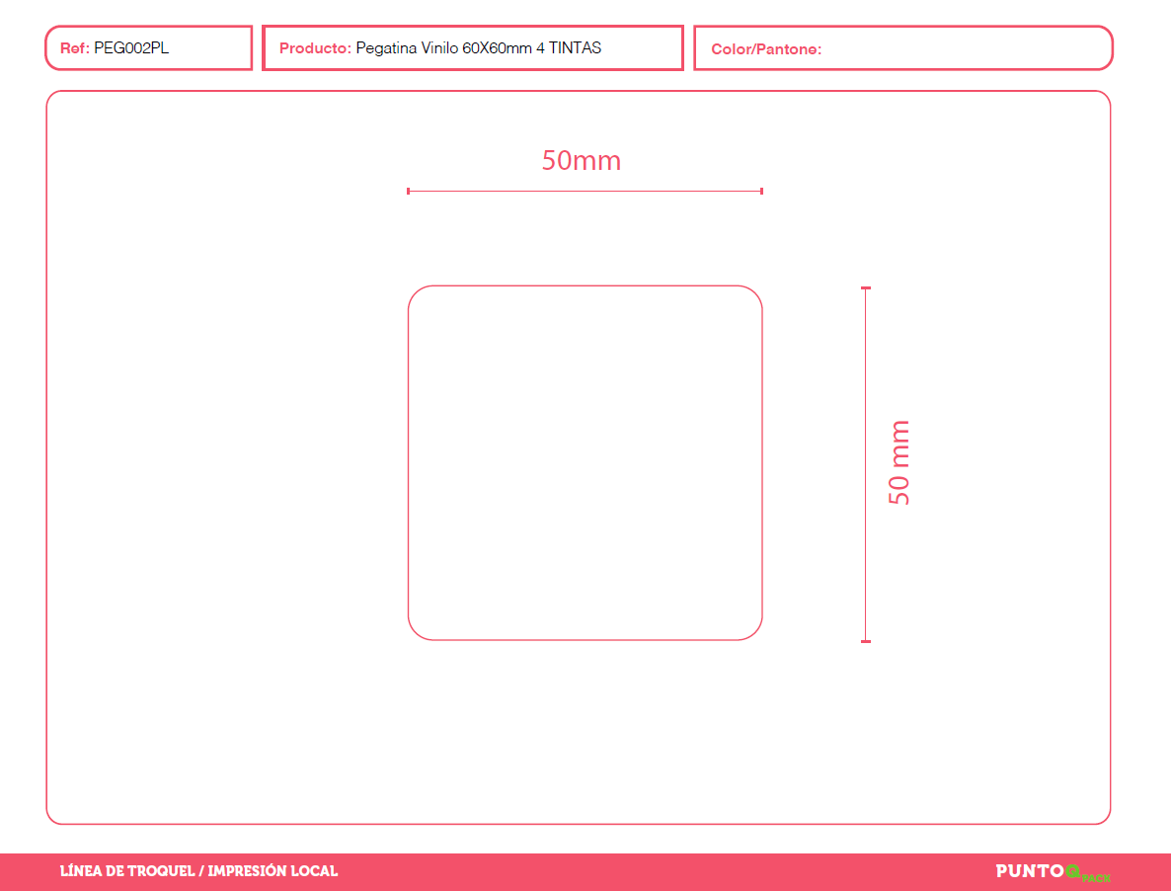Click the Ref: PEG002PL reference box
Image resolution: width=1171 pixels, height=891 pixels.
(x=149, y=47)
